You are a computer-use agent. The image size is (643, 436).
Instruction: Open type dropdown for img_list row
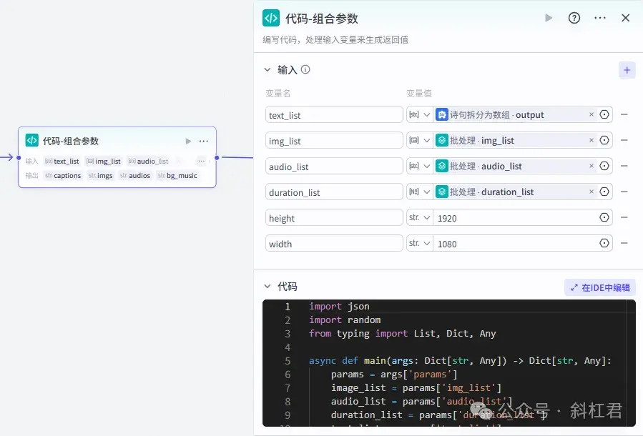point(420,141)
